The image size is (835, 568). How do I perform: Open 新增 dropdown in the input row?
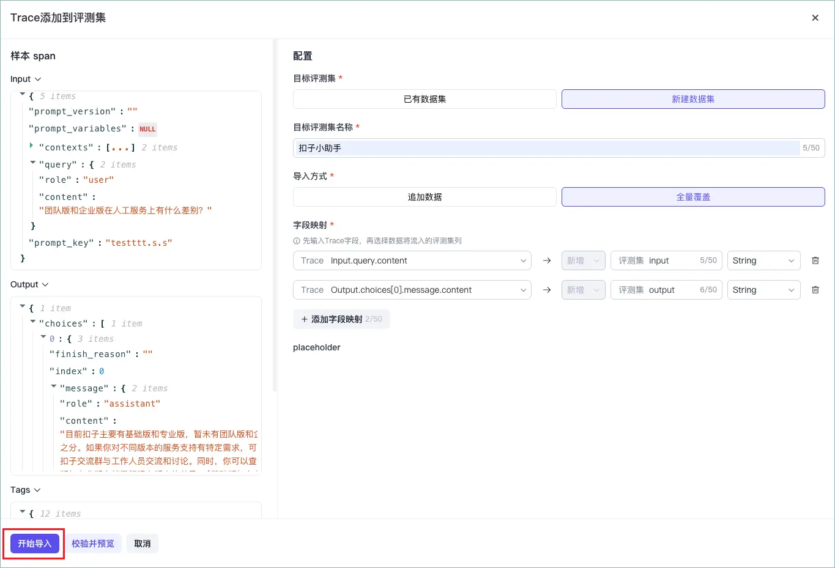[x=584, y=260]
